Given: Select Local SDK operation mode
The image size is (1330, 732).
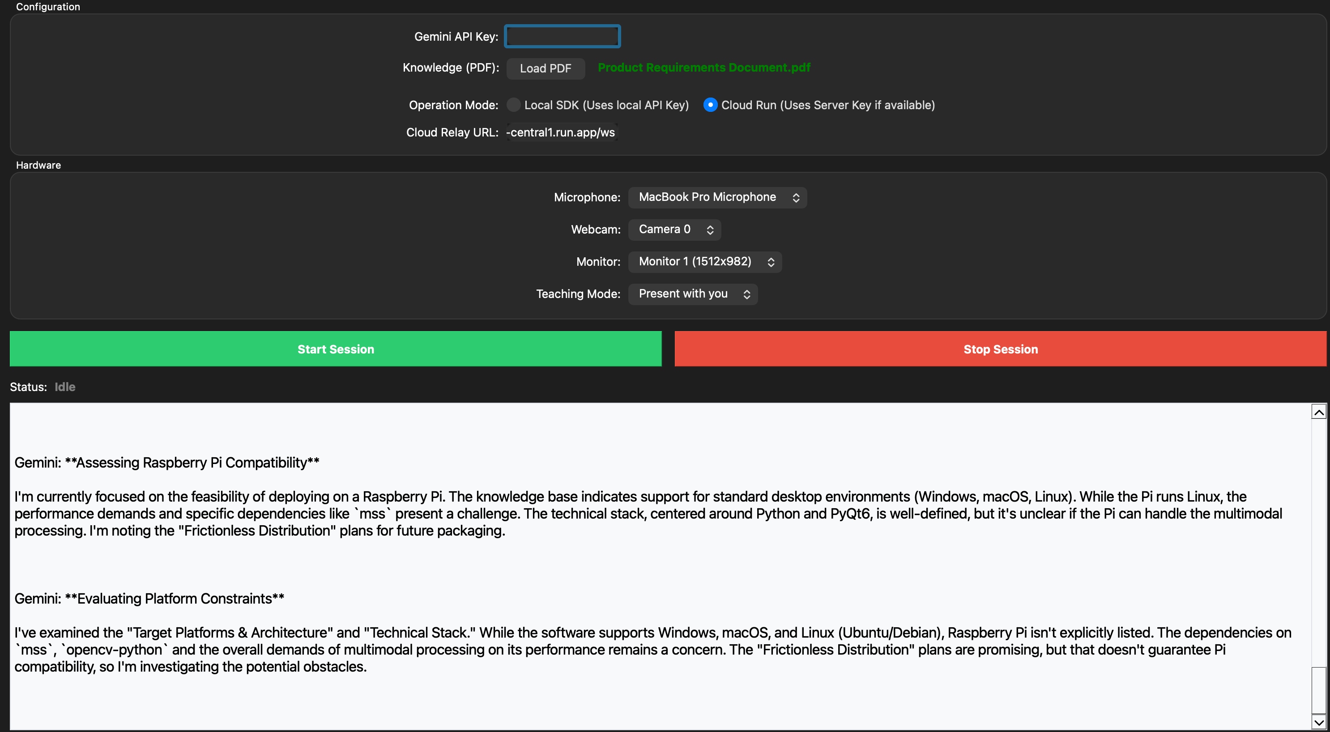Looking at the screenshot, I should 513,105.
